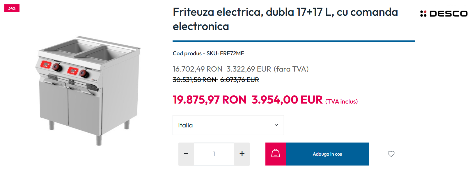Click the red 19.875,97 RON price

(x=210, y=100)
